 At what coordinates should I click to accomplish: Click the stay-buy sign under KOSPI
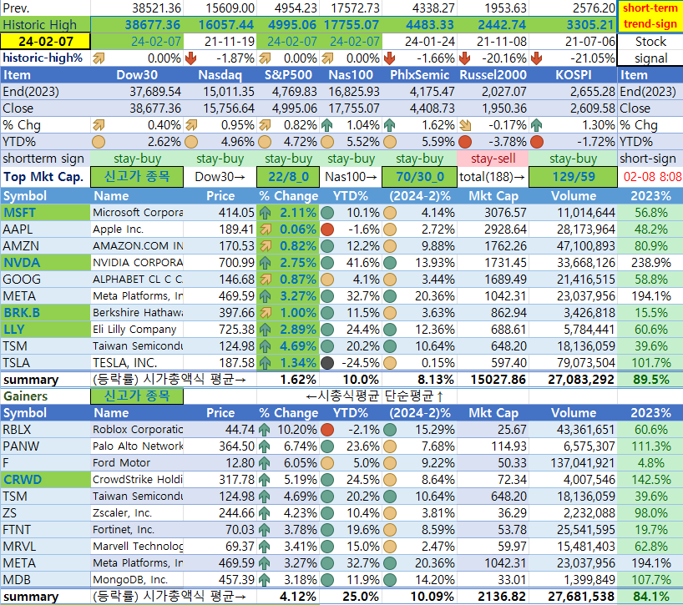[x=573, y=159]
